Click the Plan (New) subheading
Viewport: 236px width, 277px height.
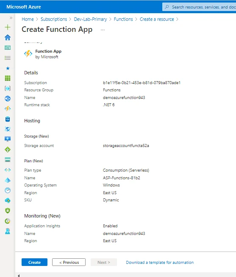[33, 161]
